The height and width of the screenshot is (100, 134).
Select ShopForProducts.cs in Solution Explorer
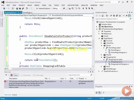click(x=111, y=71)
